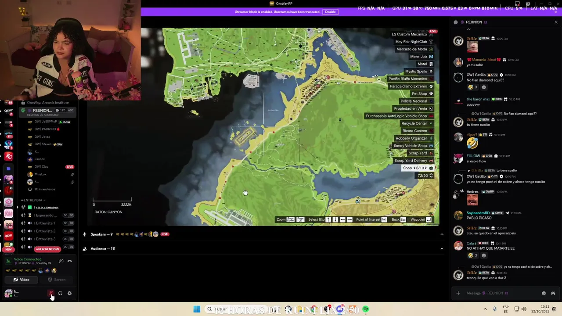Open the 6 New Mentions pill

pos(47,249)
